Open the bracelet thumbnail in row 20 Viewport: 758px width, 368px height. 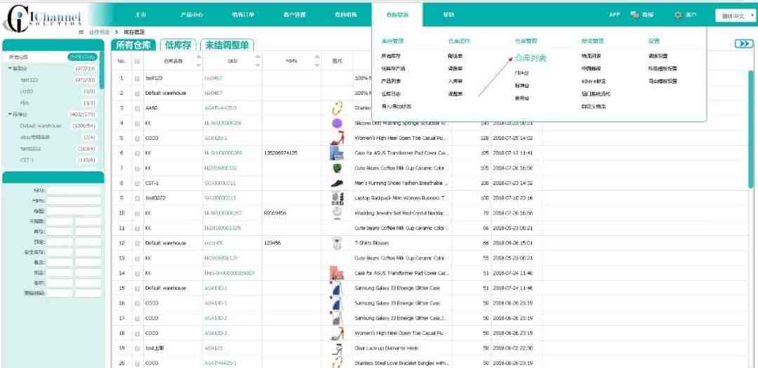pos(337,362)
